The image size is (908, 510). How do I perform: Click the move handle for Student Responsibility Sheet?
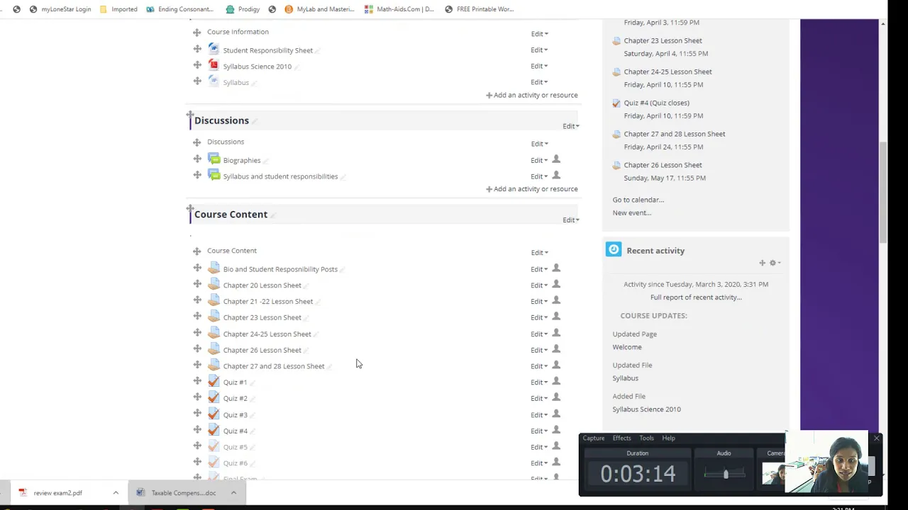[197, 49]
